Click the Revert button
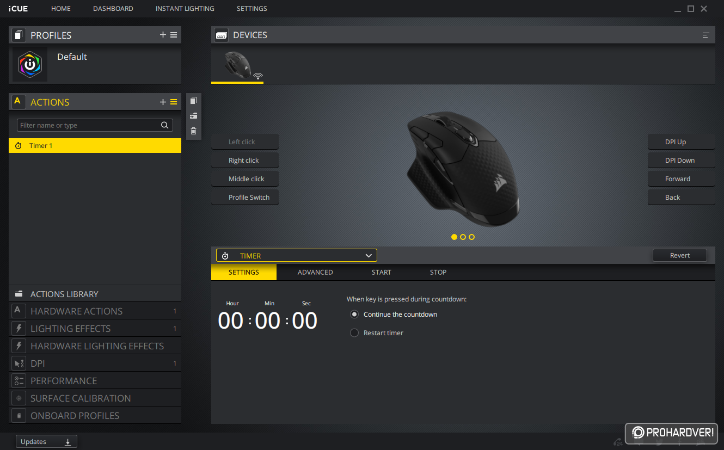724x450 pixels. pos(680,256)
